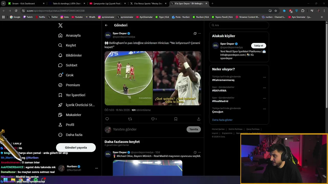Click the repost icon under the post
This screenshot has height=184, width=328.
tap(130, 119)
